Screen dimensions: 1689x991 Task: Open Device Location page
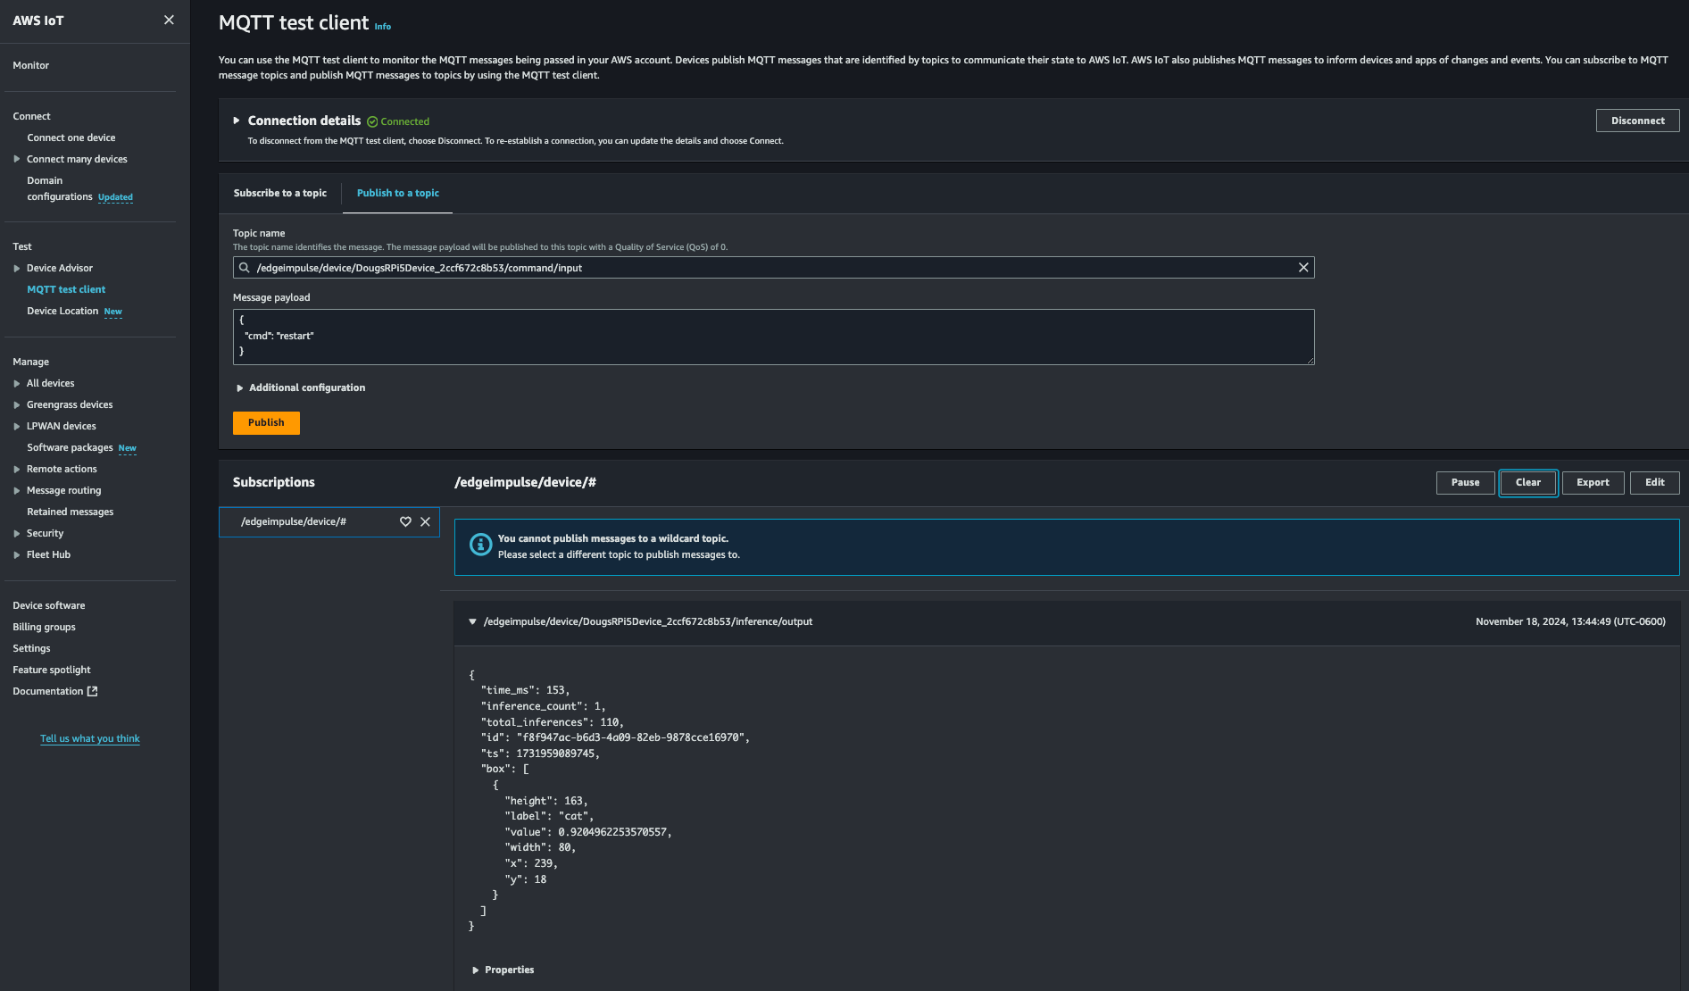(x=62, y=311)
